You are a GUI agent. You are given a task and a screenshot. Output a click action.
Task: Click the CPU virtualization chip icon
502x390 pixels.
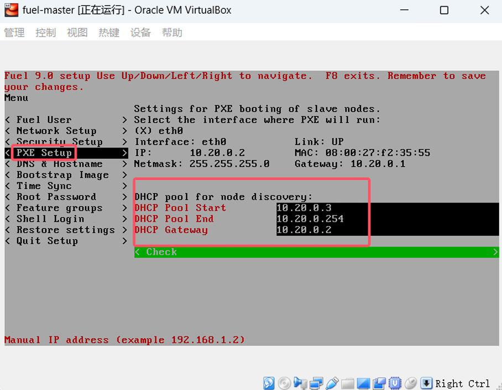pos(395,383)
